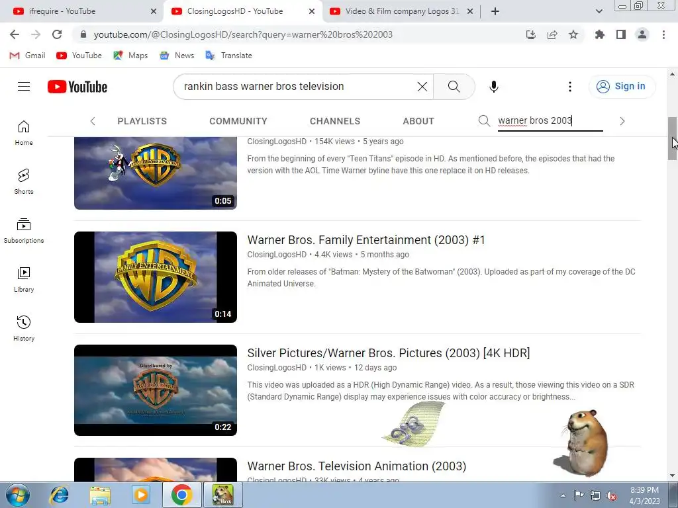
Task: Open the tab search dropdown arrow
Action: [599, 11]
